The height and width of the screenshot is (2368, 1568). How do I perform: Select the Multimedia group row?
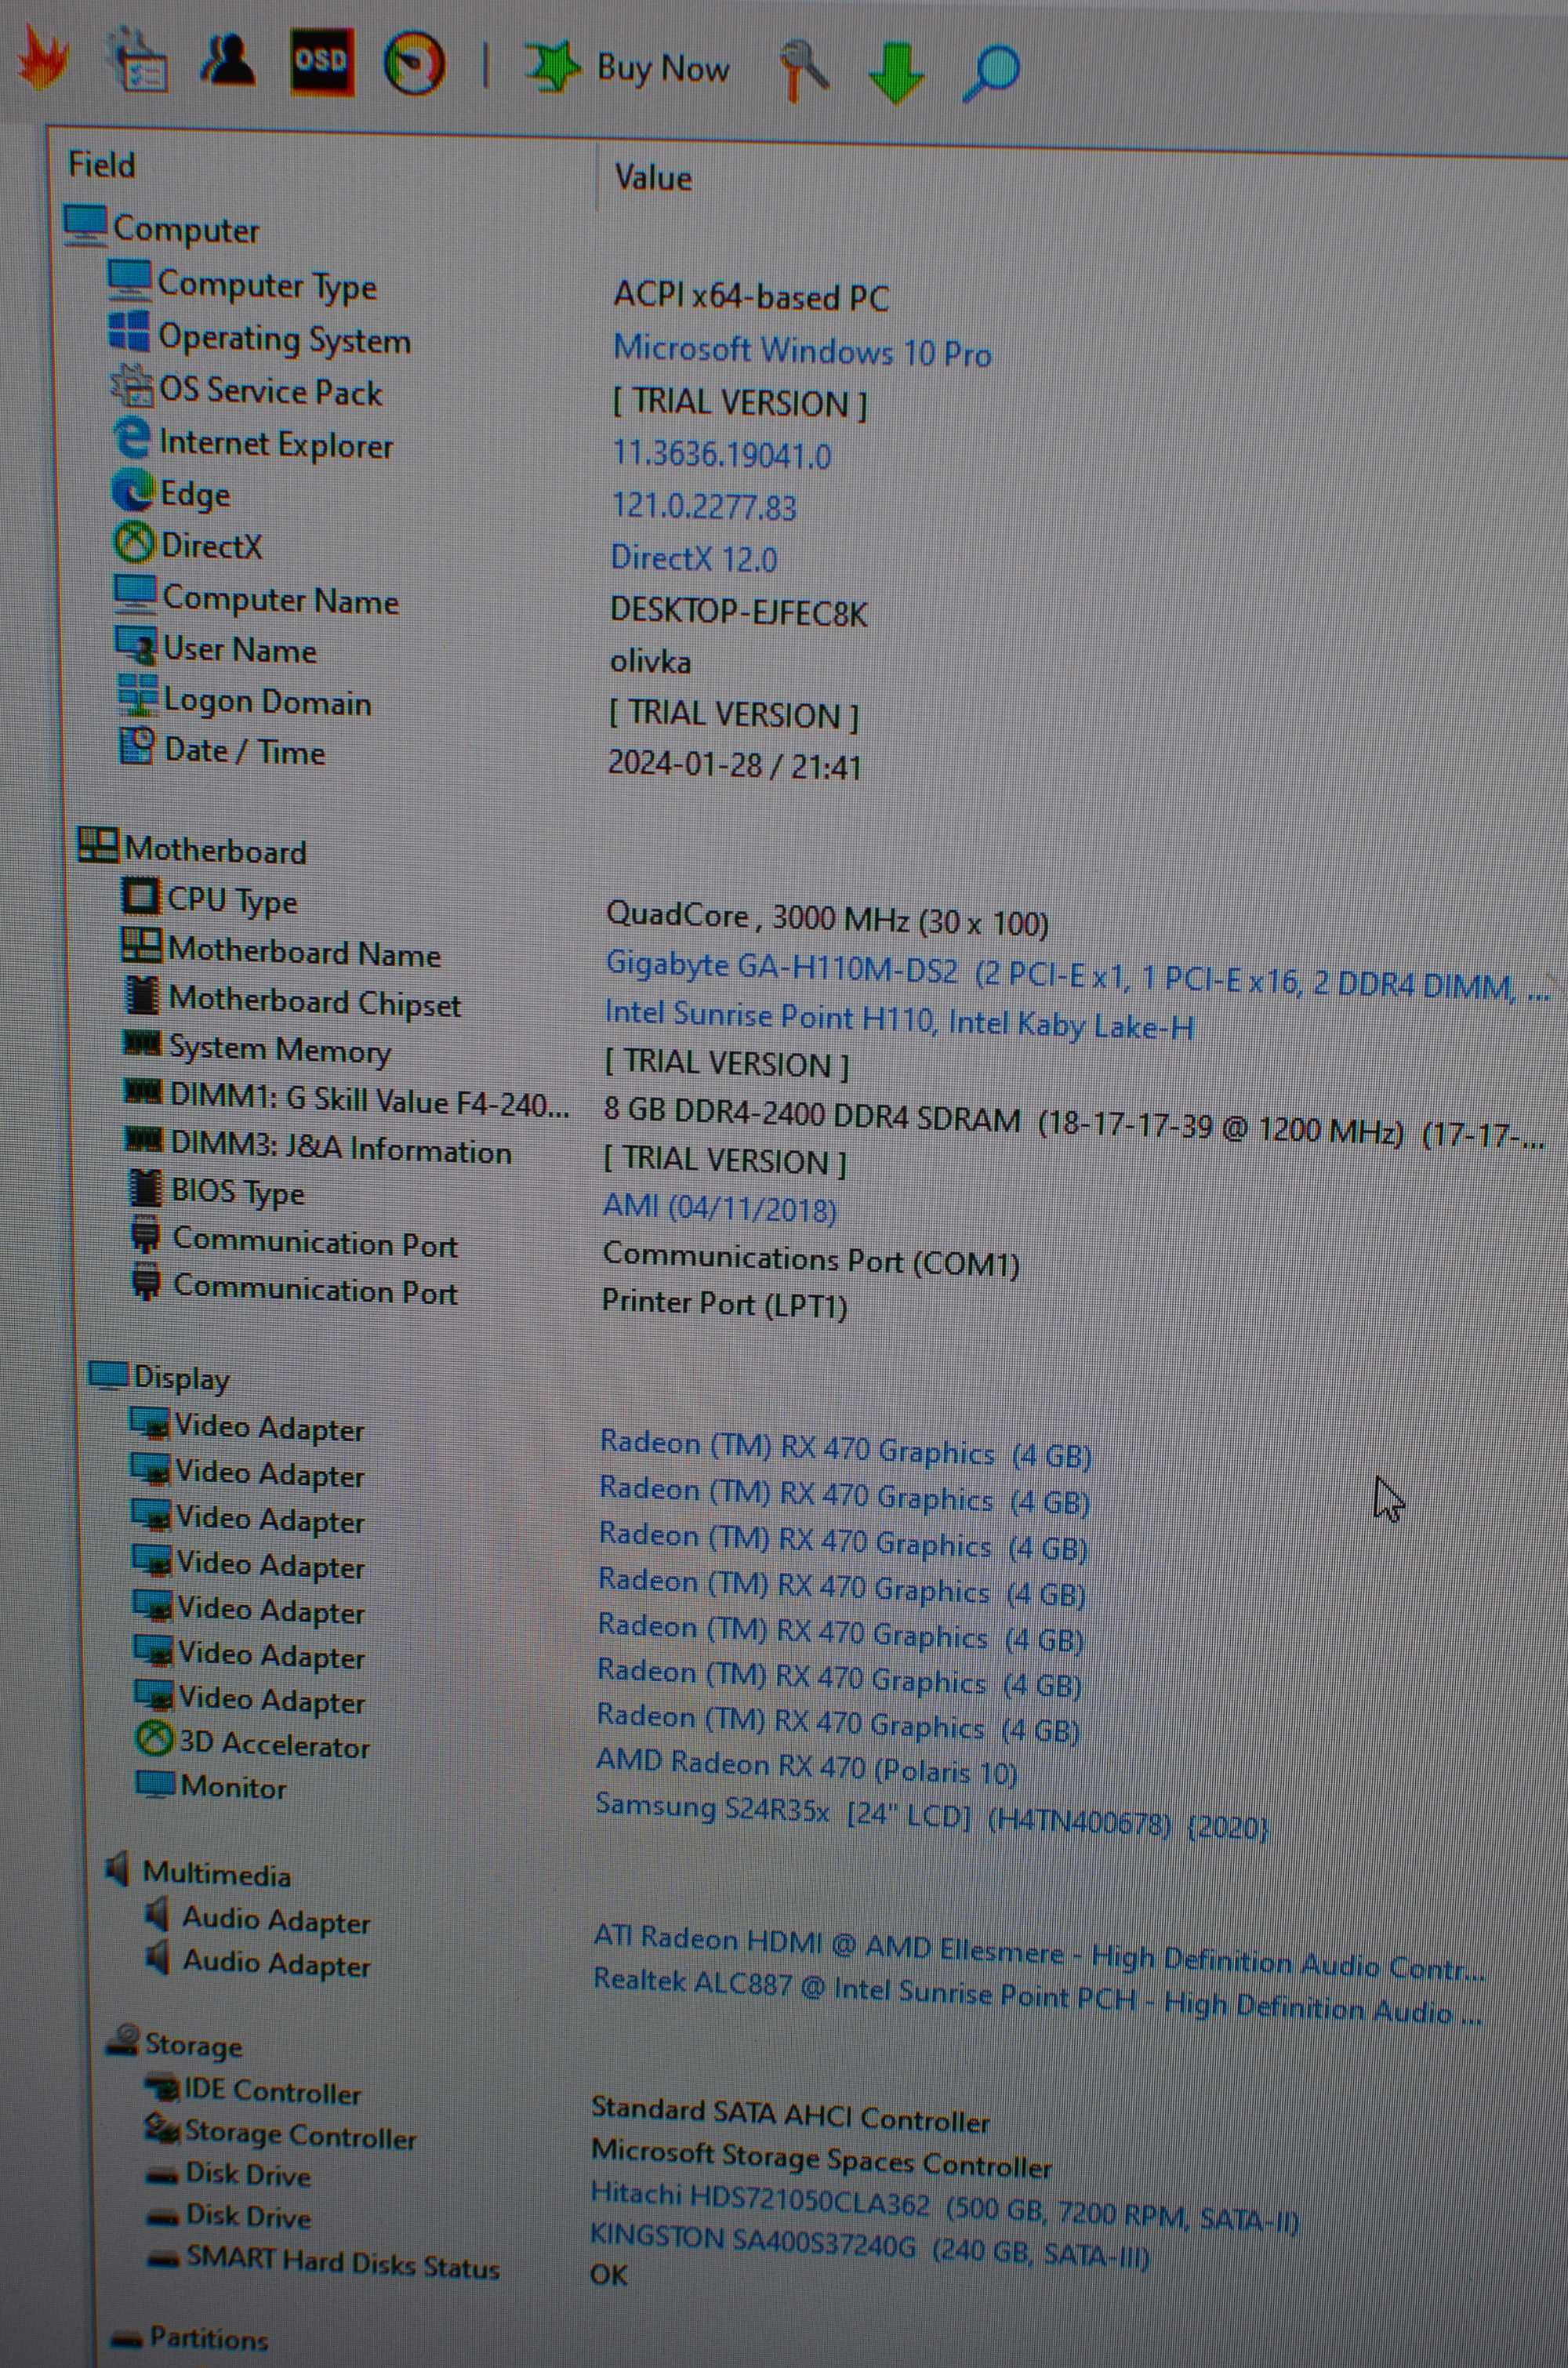pyautogui.click(x=198, y=1872)
